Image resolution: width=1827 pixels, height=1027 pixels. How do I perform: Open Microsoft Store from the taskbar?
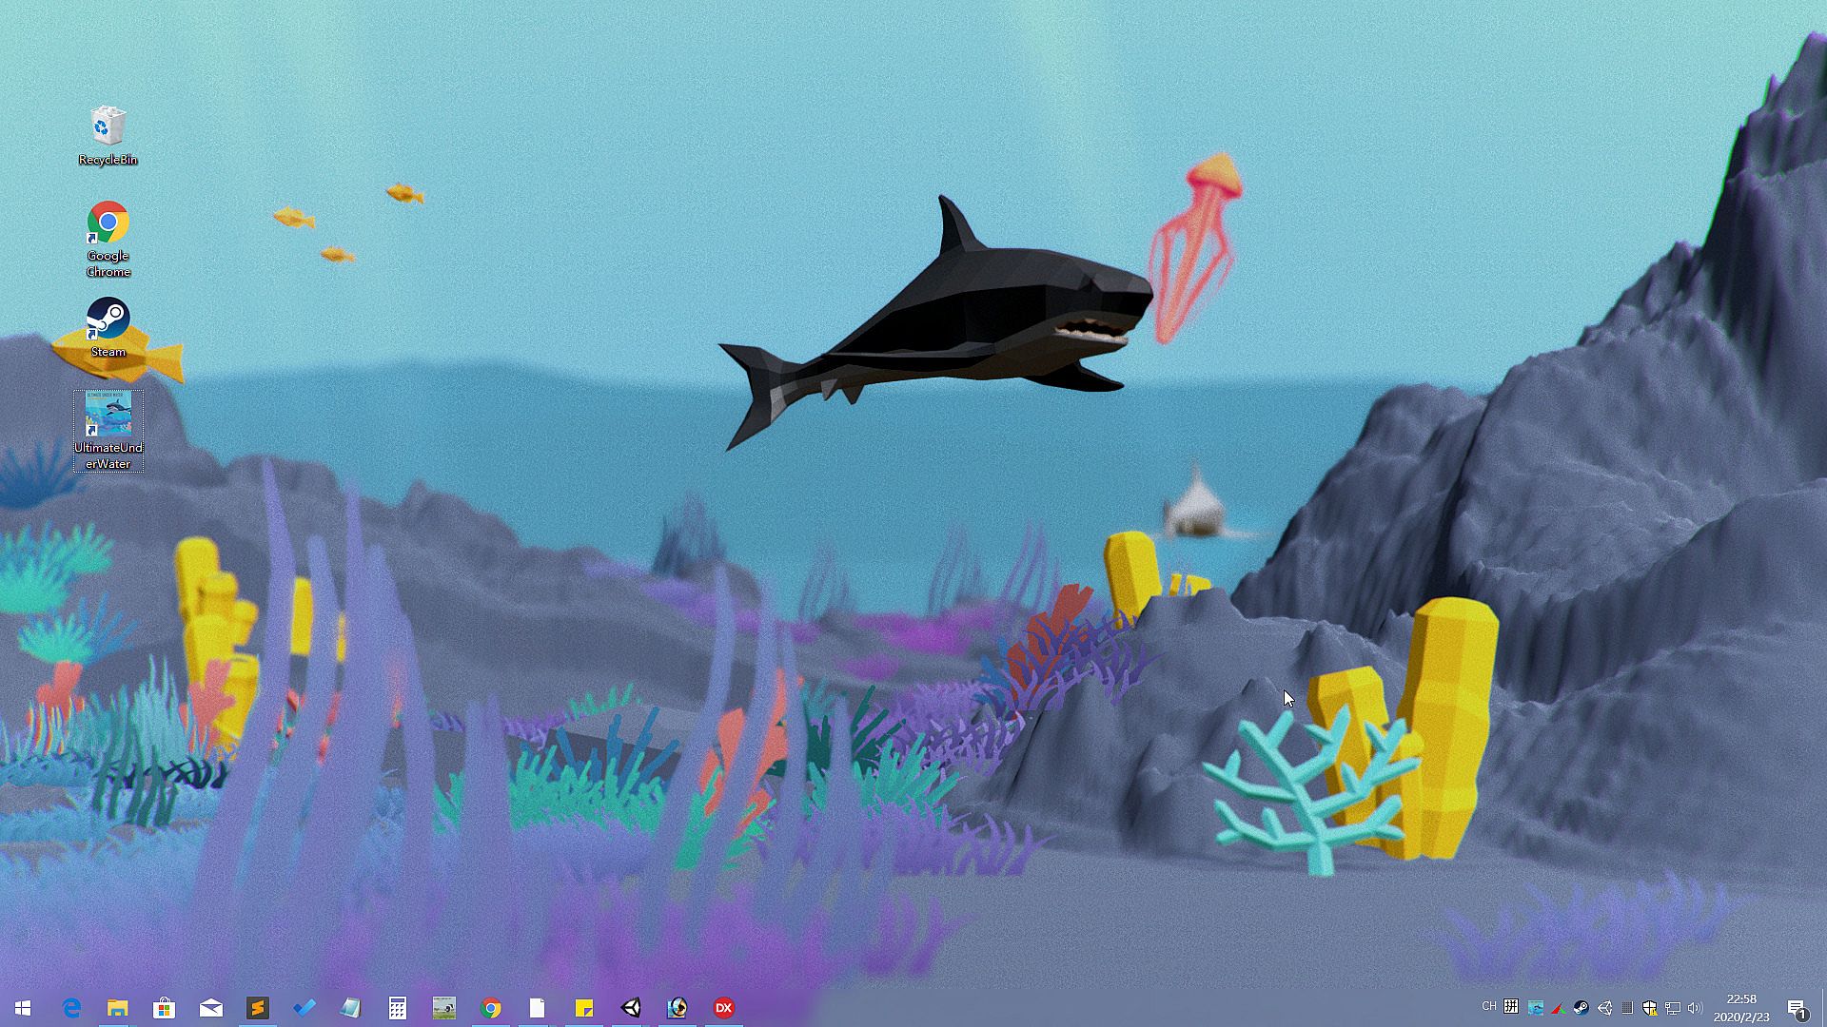point(164,1008)
